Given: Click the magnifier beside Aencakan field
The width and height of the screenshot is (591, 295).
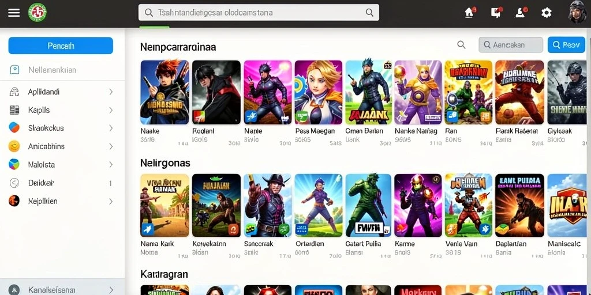Looking at the screenshot, I should click(461, 45).
